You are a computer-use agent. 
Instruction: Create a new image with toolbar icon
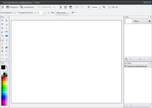(3, 7)
